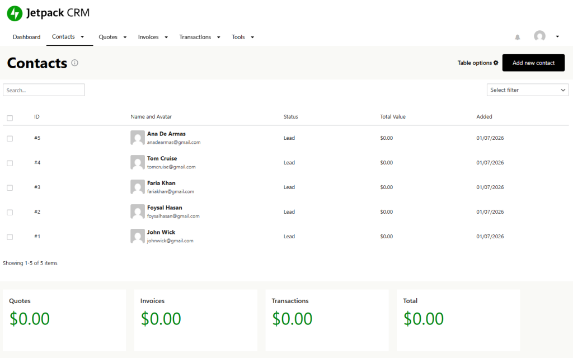Image resolution: width=573 pixels, height=358 pixels.
Task: Click the Invoices total card
Action: pos(195,321)
